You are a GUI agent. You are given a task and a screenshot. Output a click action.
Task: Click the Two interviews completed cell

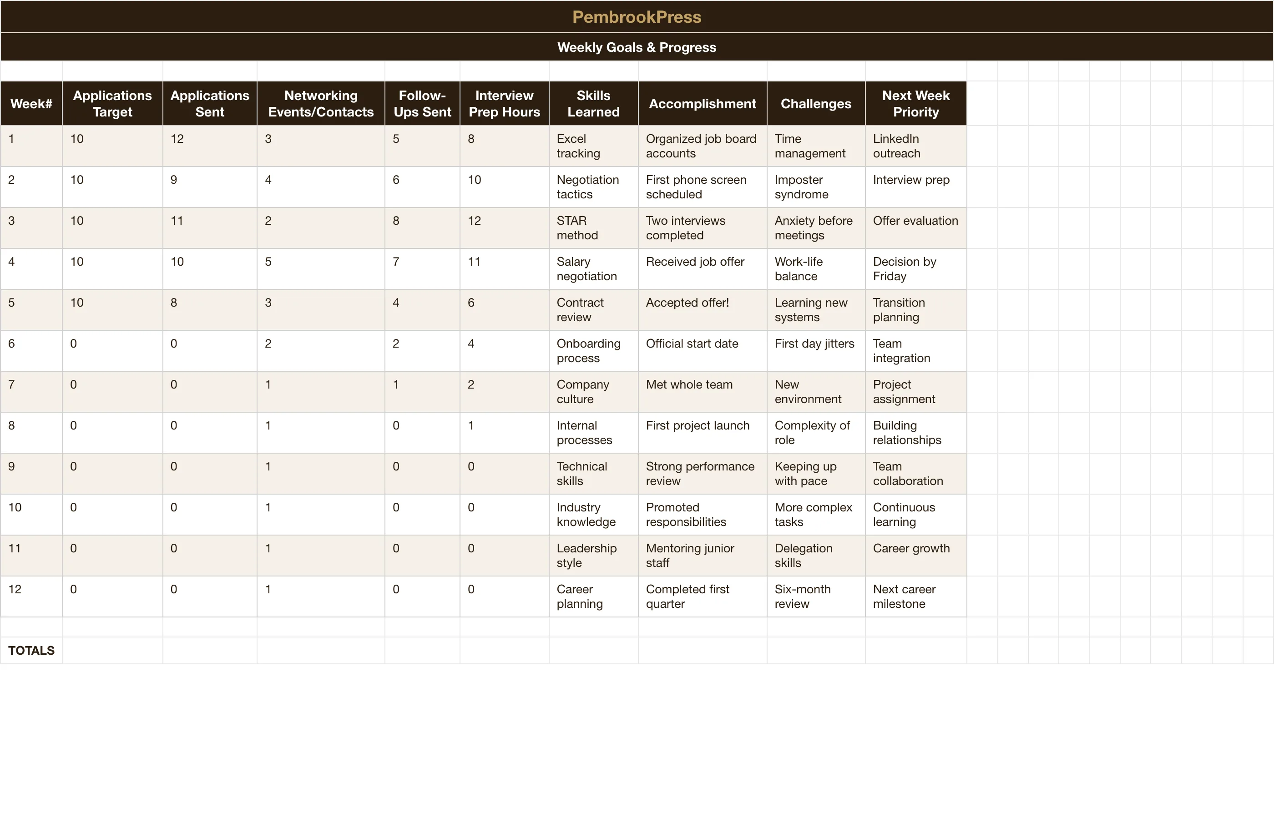[x=703, y=227]
